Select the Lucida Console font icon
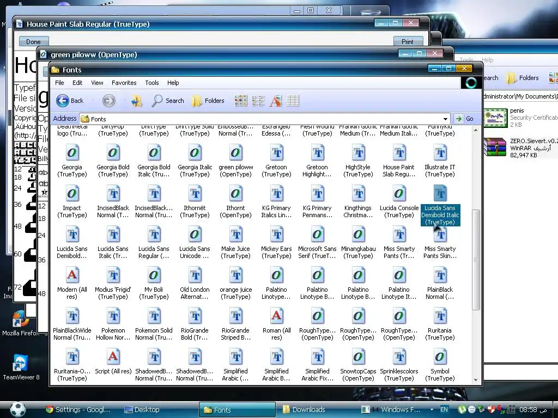558x418 pixels. tap(399, 194)
